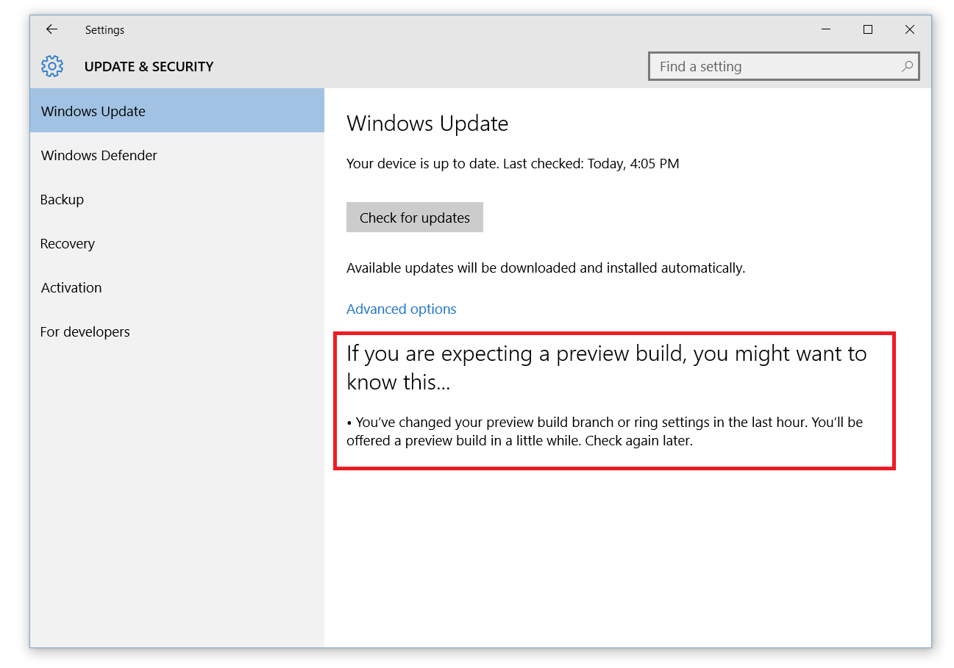The height and width of the screenshot is (668, 954).
Task: Close the Settings window
Action: [910, 29]
